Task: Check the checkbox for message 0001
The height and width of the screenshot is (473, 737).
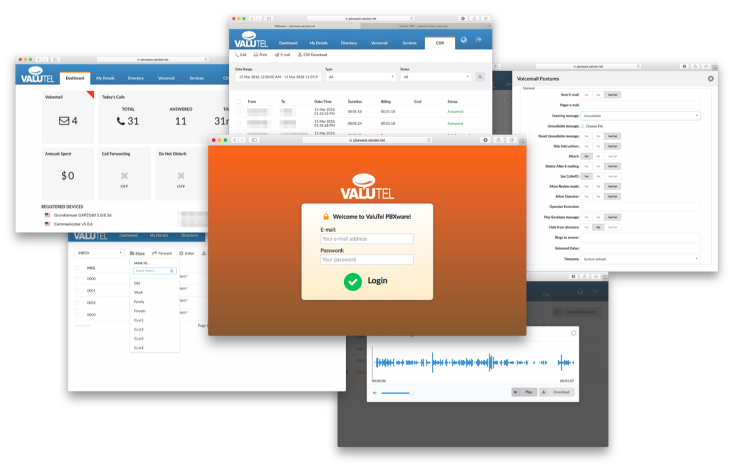Action: [x=77, y=290]
